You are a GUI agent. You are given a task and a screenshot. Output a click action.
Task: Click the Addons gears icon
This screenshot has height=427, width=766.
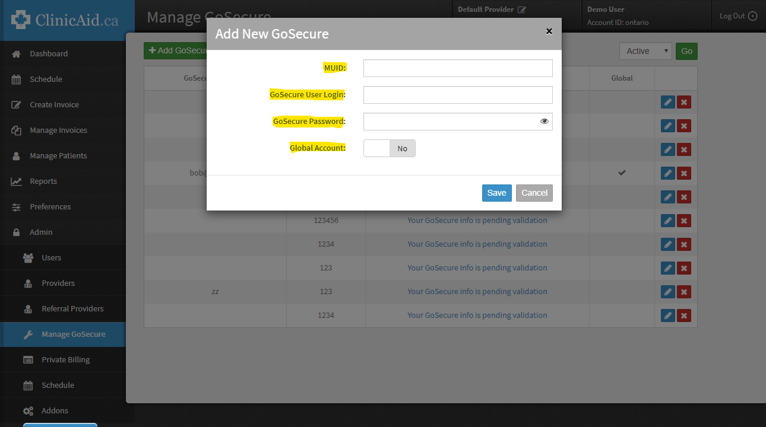[x=28, y=410]
